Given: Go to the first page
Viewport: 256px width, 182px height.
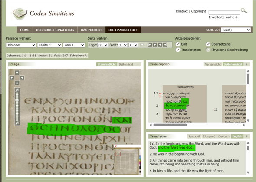Looking at the screenshot, I should 150,45.
